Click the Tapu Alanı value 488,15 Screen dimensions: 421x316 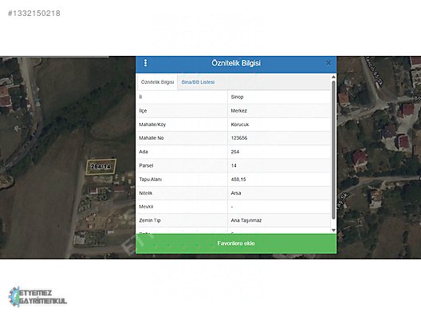coord(238,180)
